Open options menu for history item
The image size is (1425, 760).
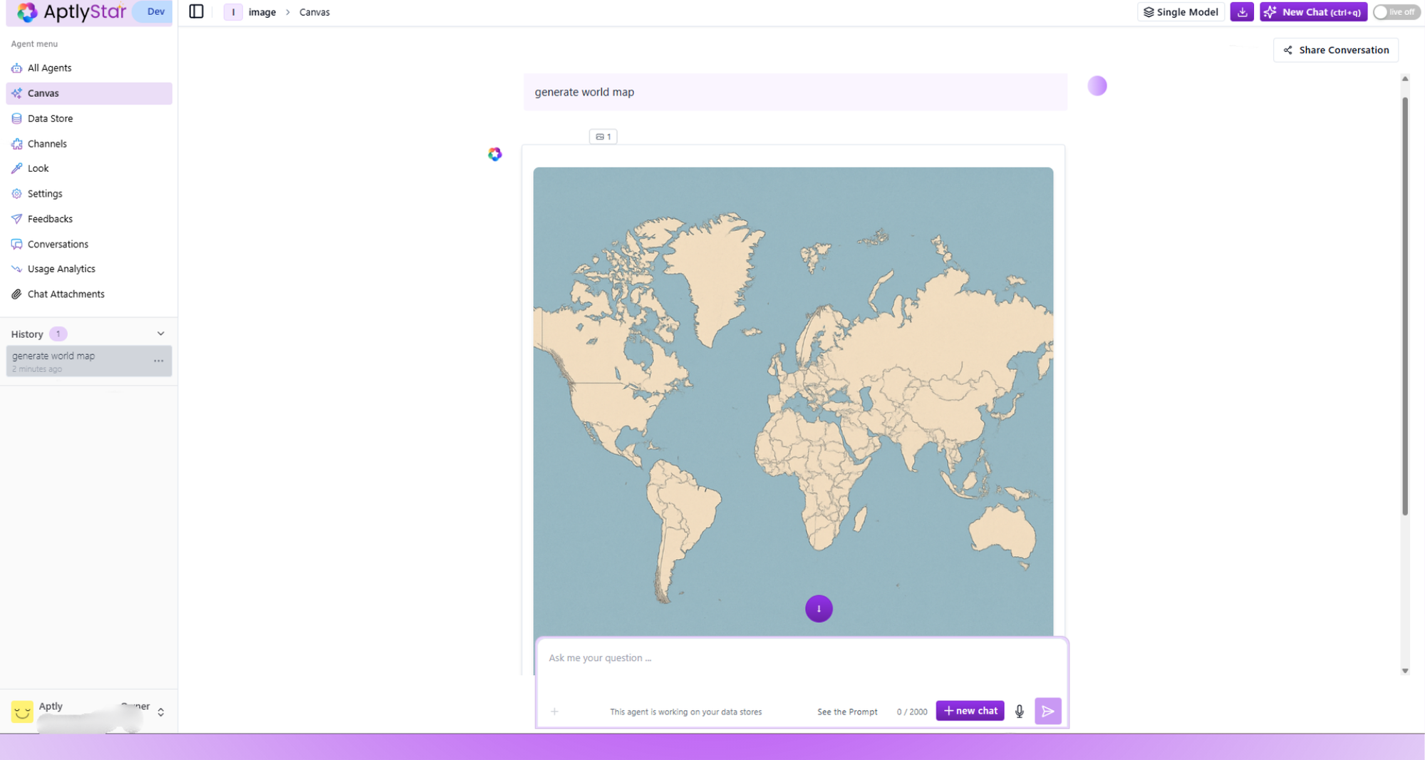158,361
